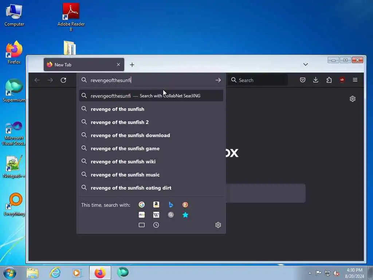This screenshot has height=280, width=373.
Task: Search this time with eBay
Action: pyautogui.click(x=142, y=215)
